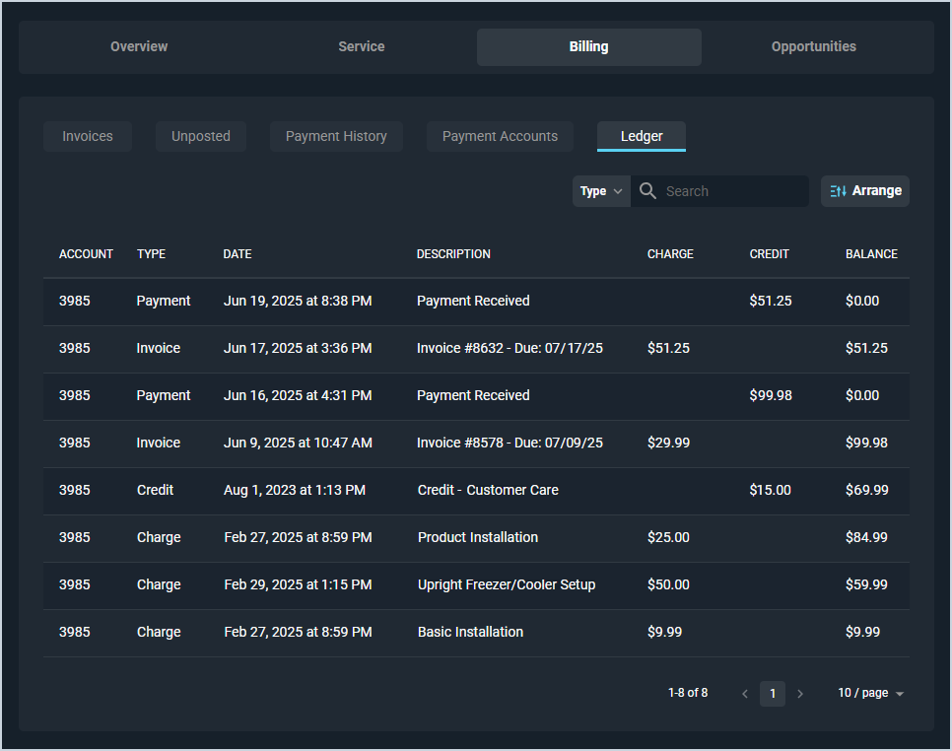Select page 1 in pagination

click(x=773, y=693)
